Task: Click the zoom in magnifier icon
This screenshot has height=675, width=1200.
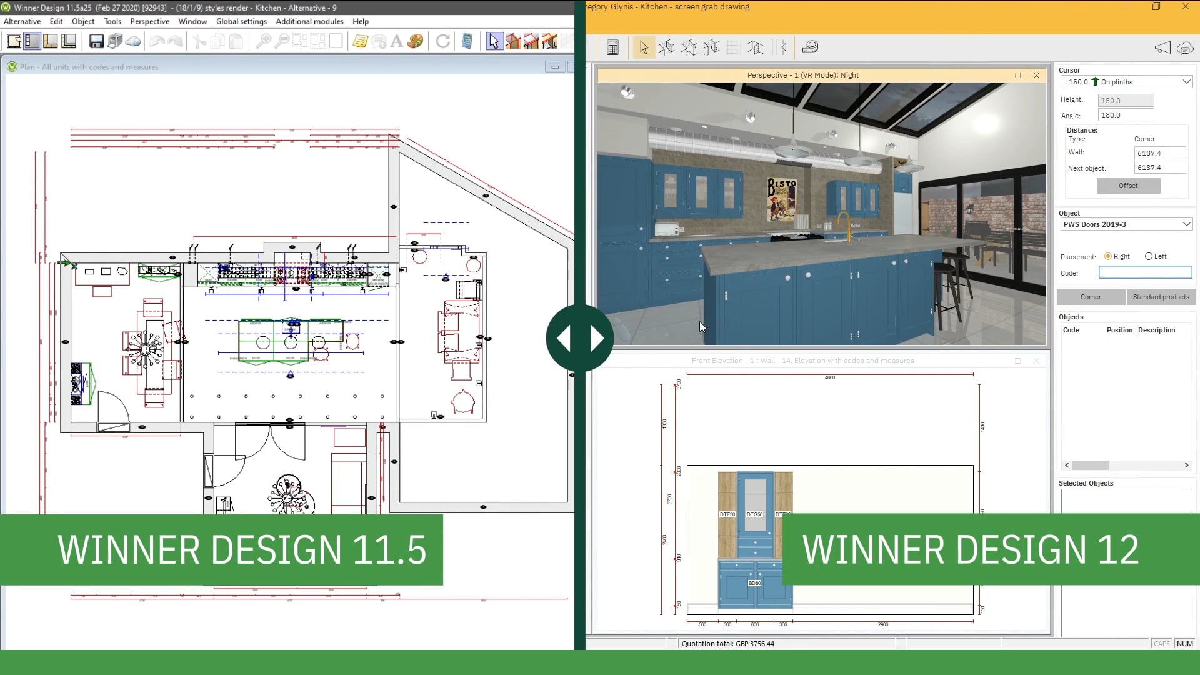Action: pos(264,41)
